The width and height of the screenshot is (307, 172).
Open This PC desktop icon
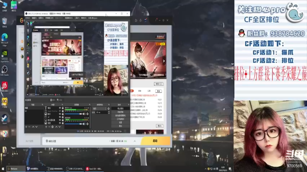pos(5,6)
